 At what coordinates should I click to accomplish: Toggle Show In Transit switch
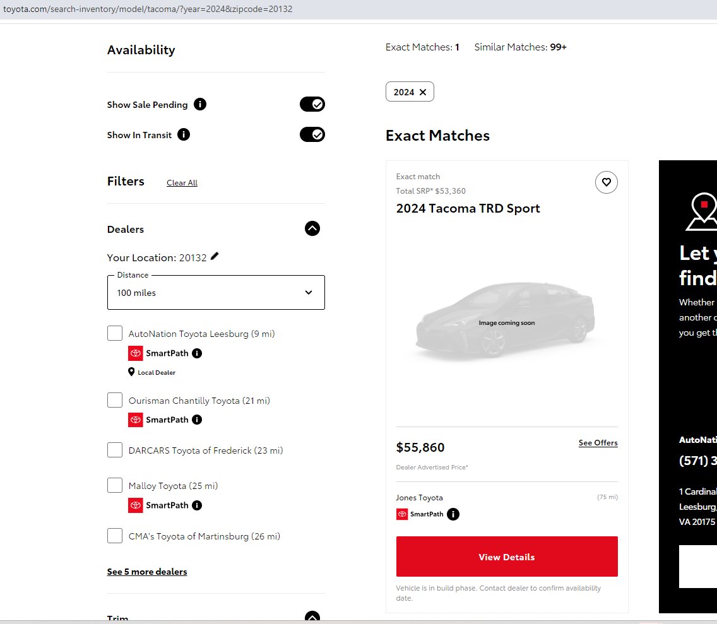[x=312, y=134]
